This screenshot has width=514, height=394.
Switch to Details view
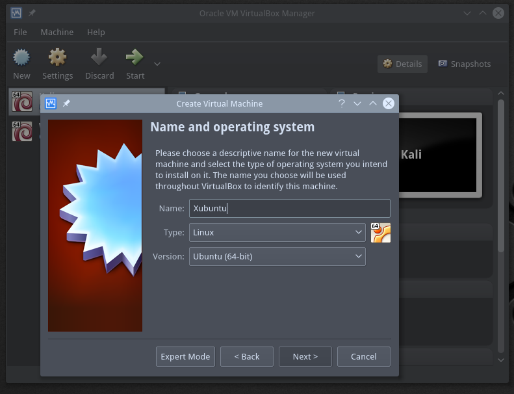pos(402,64)
